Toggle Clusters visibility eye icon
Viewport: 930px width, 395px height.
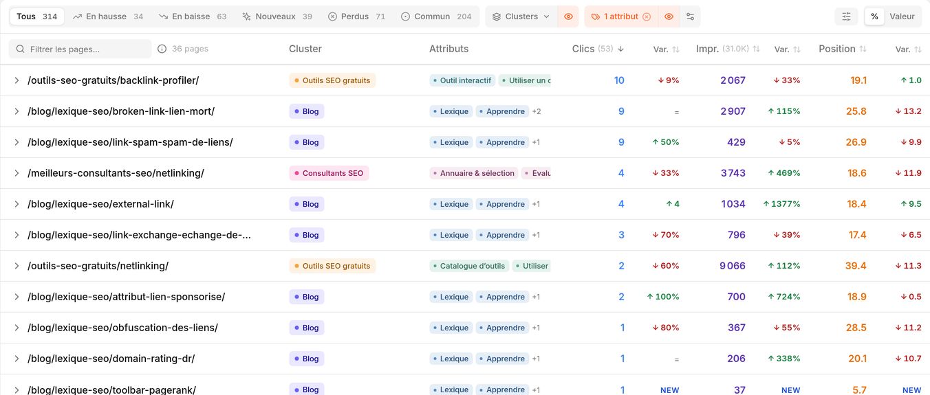pyautogui.click(x=568, y=16)
